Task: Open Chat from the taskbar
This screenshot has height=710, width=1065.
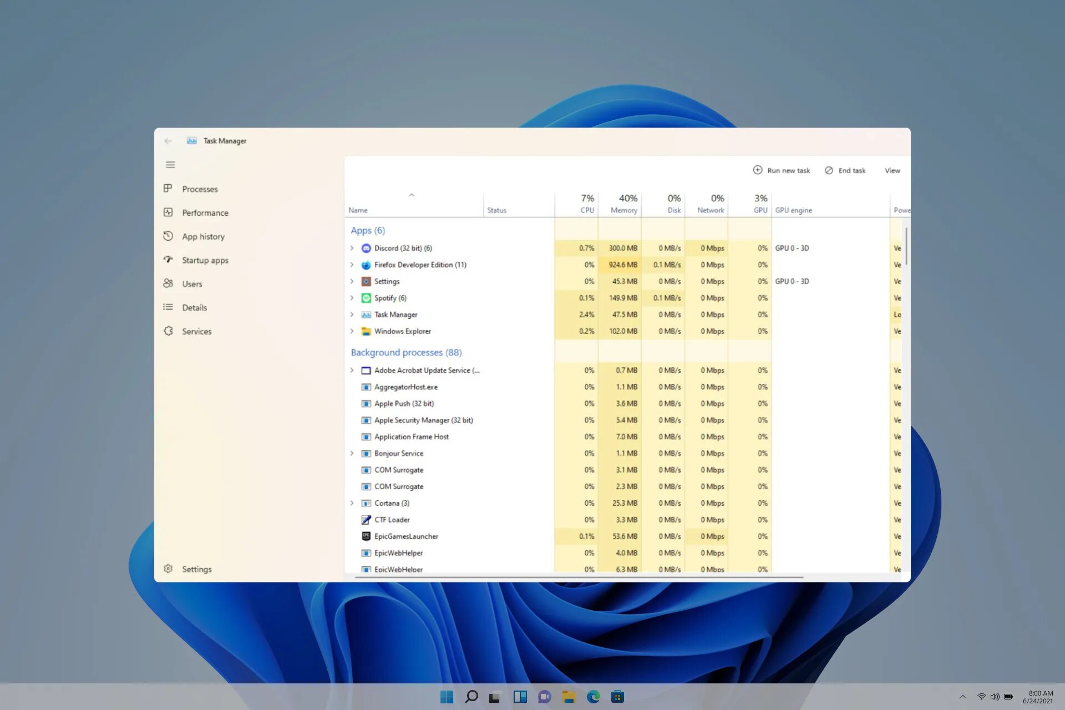Action: point(545,697)
